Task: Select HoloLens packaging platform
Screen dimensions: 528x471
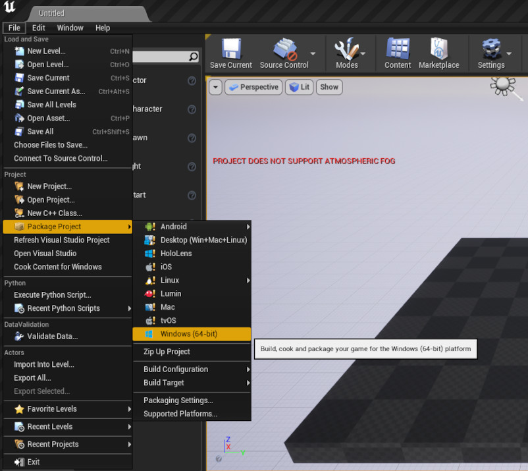Action: pos(192,254)
